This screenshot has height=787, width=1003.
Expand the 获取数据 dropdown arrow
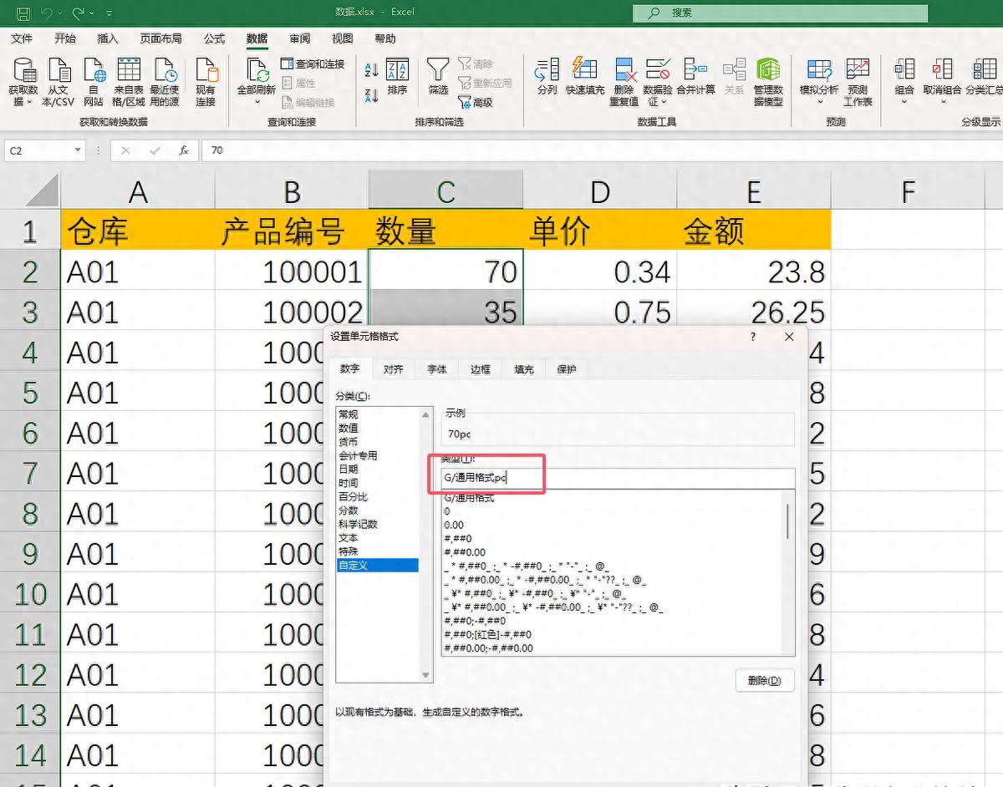point(30,102)
